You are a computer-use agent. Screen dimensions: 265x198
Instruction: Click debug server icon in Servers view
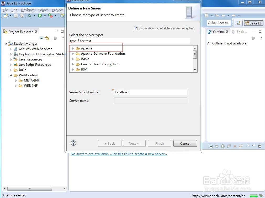(x=217, y=146)
